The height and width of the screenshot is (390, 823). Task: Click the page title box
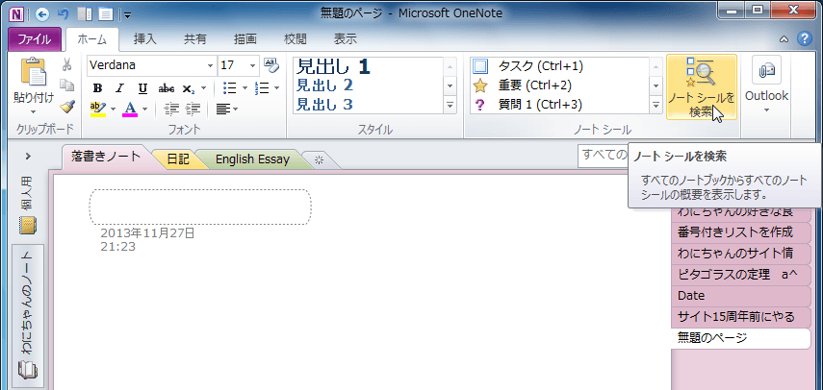coord(200,207)
